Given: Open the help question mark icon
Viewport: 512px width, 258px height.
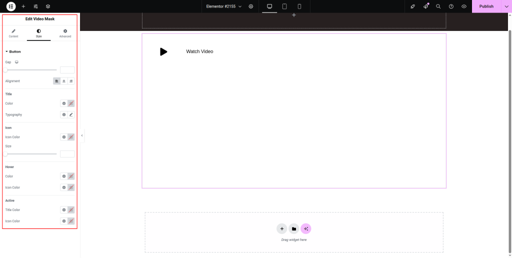Looking at the screenshot, I should click(x=451, y=6).
